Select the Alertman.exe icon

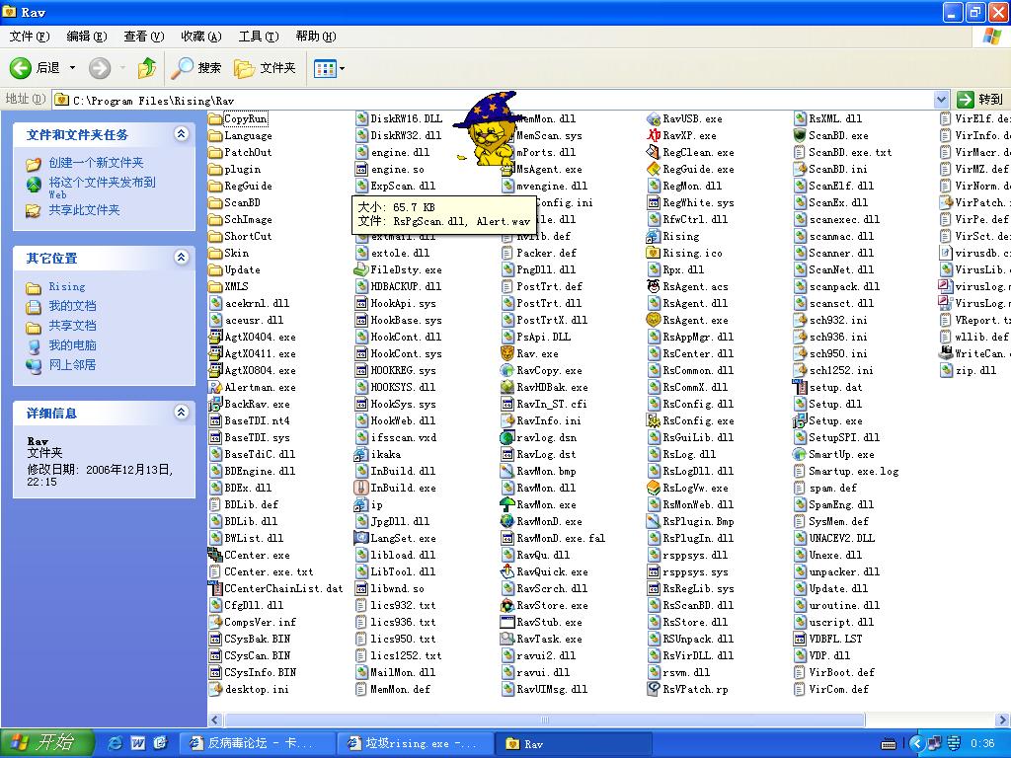coord(215,387)
